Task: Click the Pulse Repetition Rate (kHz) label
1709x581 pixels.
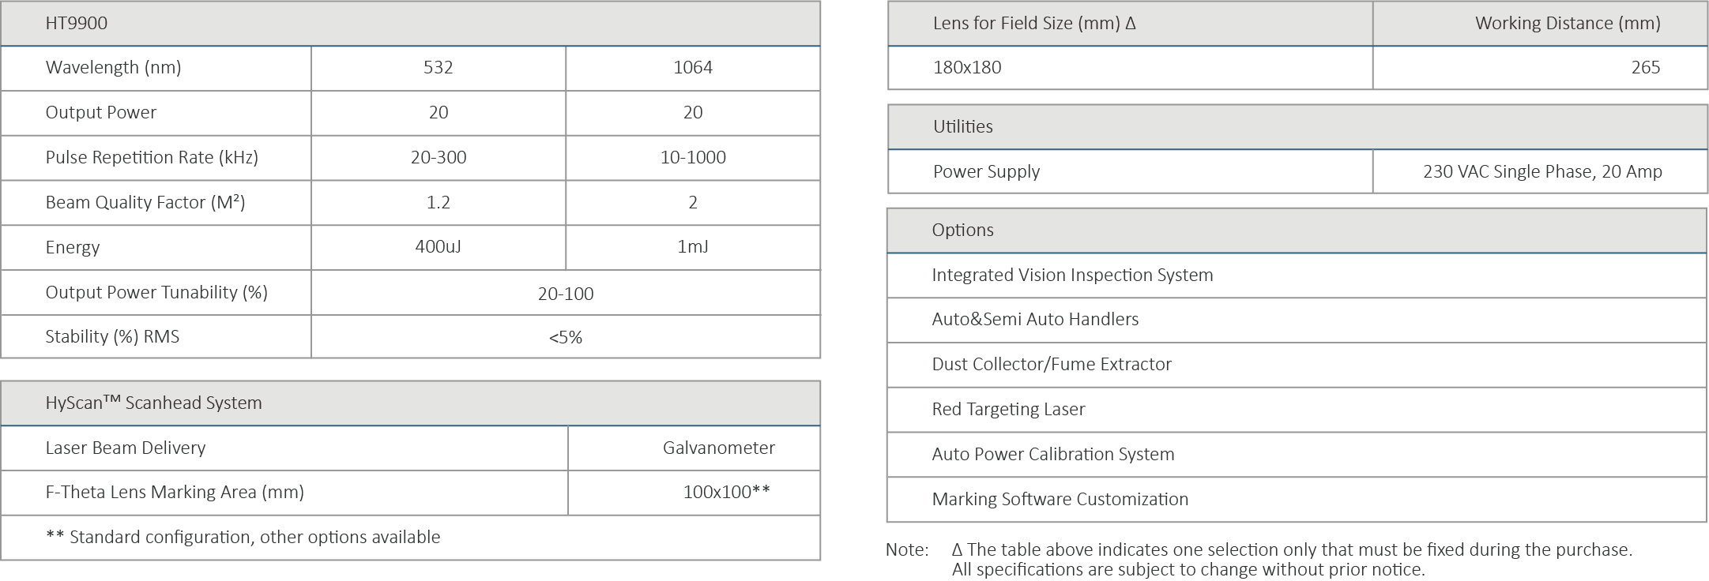Action: pyautogui.click(x=152, y=157)
